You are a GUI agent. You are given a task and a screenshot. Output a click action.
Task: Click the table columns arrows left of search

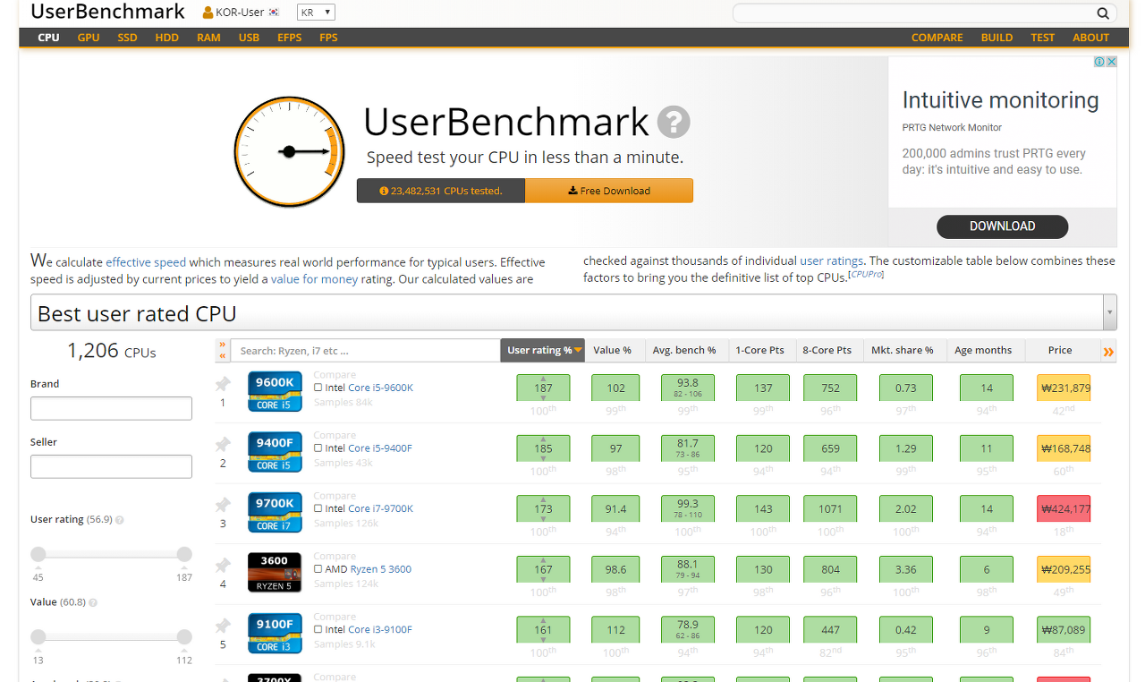223,350
